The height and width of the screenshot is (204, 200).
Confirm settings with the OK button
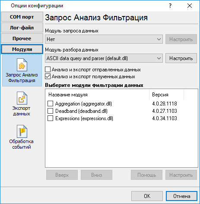147,196
